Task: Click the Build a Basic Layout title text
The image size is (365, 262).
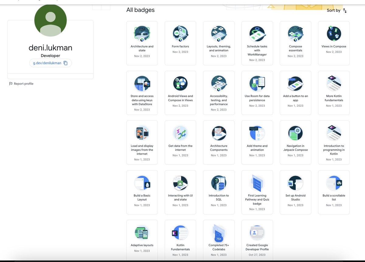Action: [142, 197]
